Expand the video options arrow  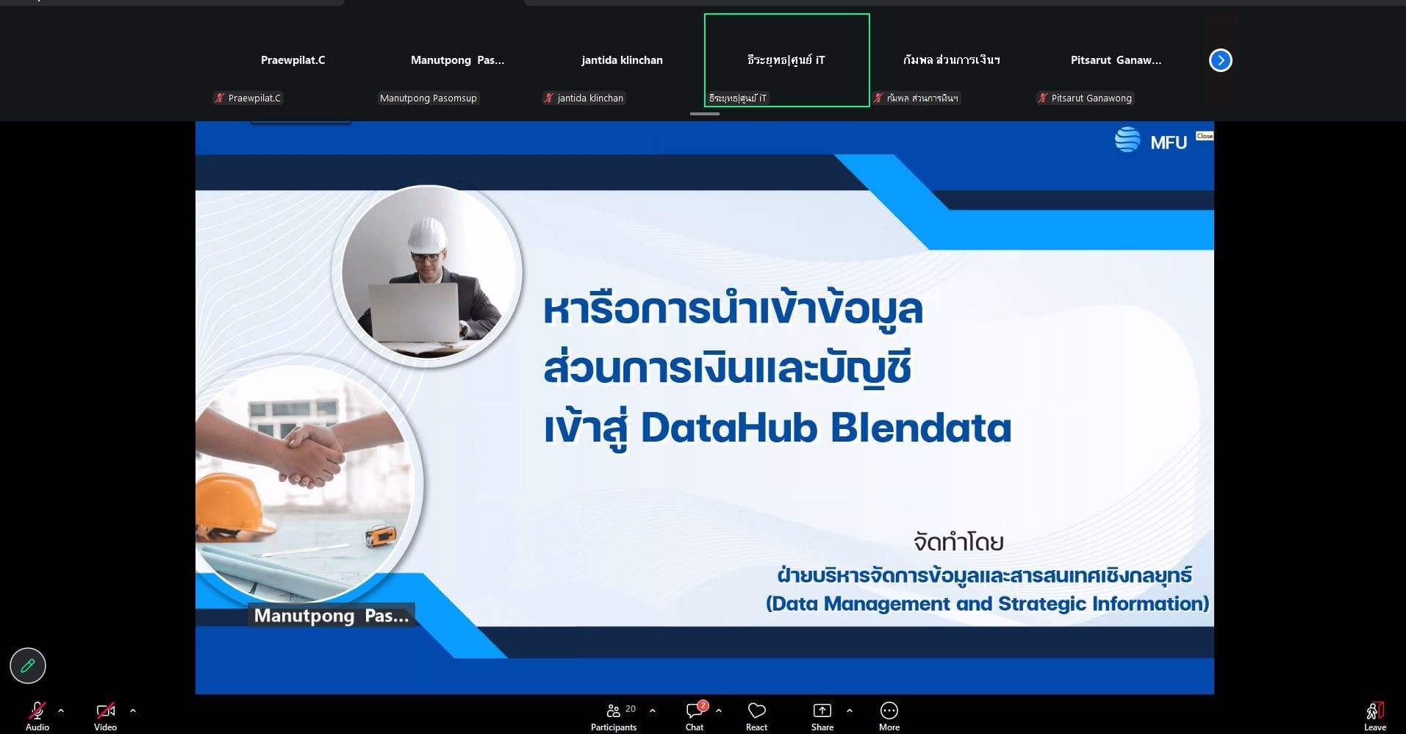pyautogui.click(x=133, y=710)
